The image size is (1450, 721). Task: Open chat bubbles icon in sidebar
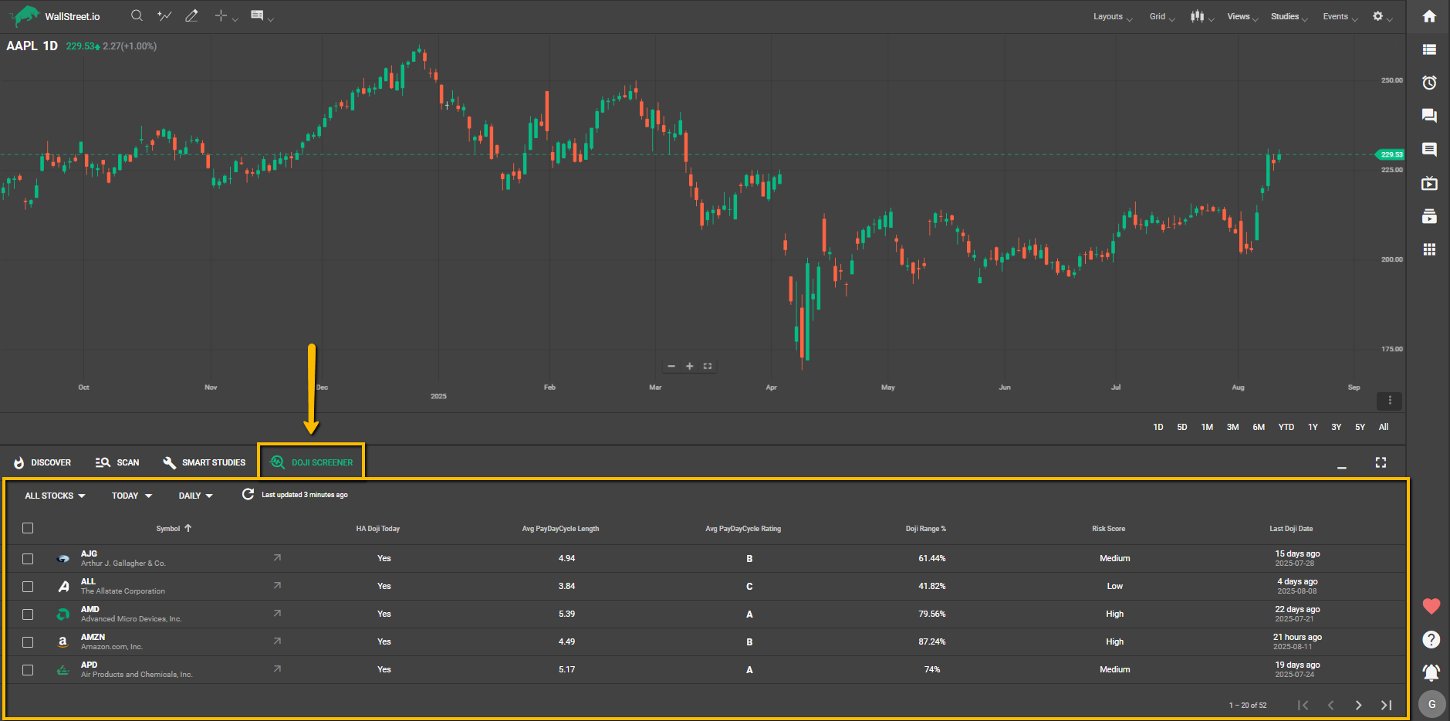(1429, 116)
